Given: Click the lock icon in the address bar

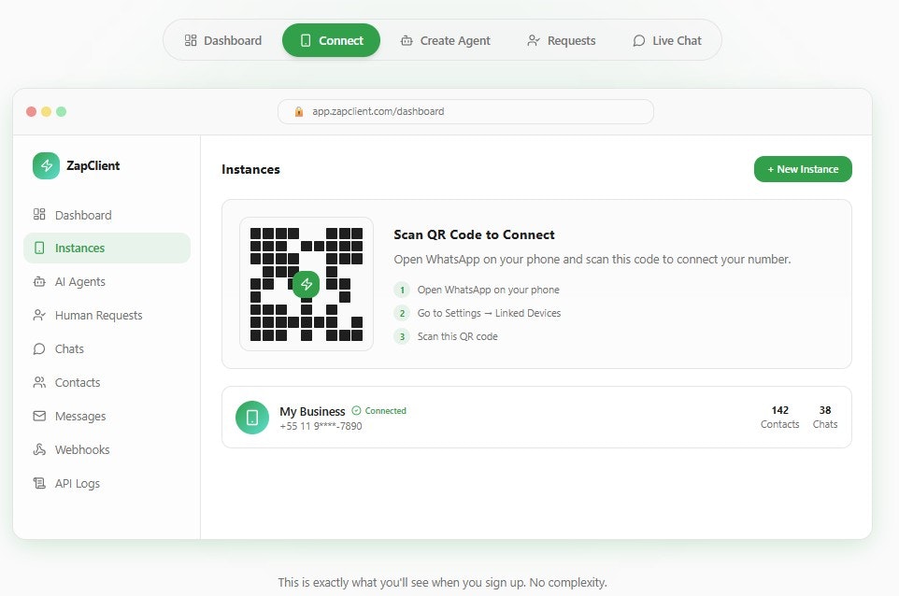Looking at the screenshot, I should [x=298, y=110].
